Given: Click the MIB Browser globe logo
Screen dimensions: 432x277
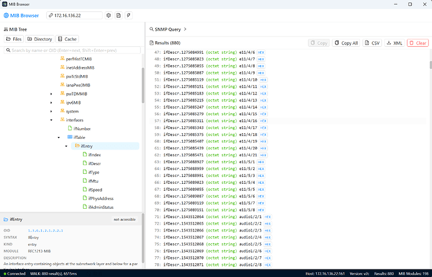Looking at the screenshot, I should pos(6,16).
